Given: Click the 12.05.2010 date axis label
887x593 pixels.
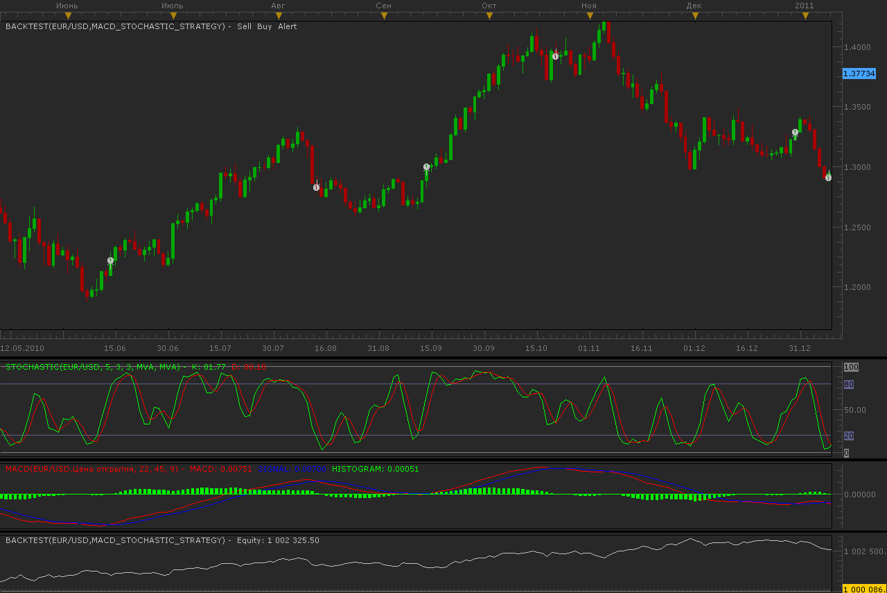Looking at the screenshot, I should tap(22, 348).
